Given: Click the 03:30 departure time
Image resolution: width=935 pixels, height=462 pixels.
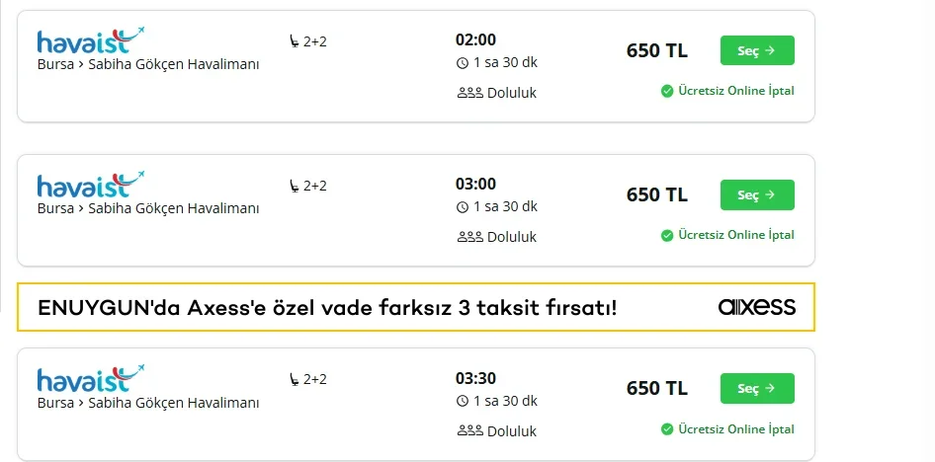Looking at the screenshot, I should (475, 378).
